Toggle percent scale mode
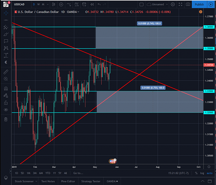The width and height of the screenshot is (216, 185). click(x=196, y=173)
